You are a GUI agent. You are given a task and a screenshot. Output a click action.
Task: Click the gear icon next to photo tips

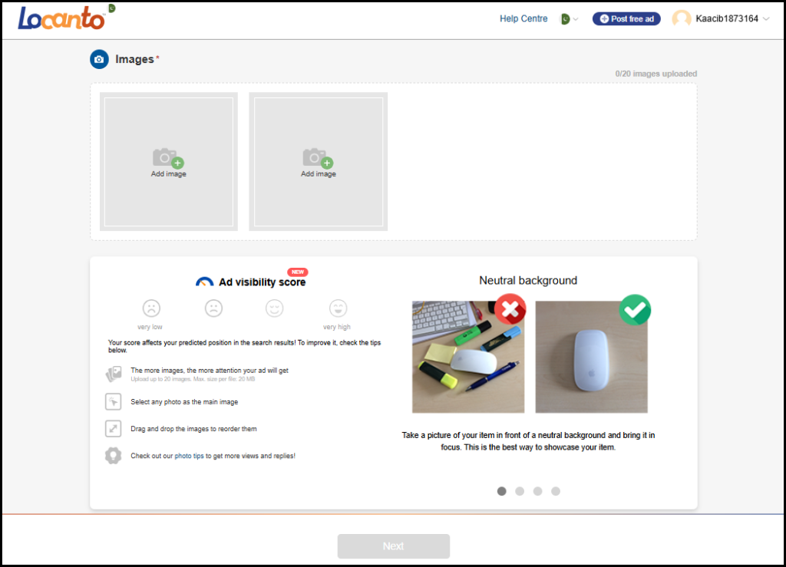click(x=113, y=455)
